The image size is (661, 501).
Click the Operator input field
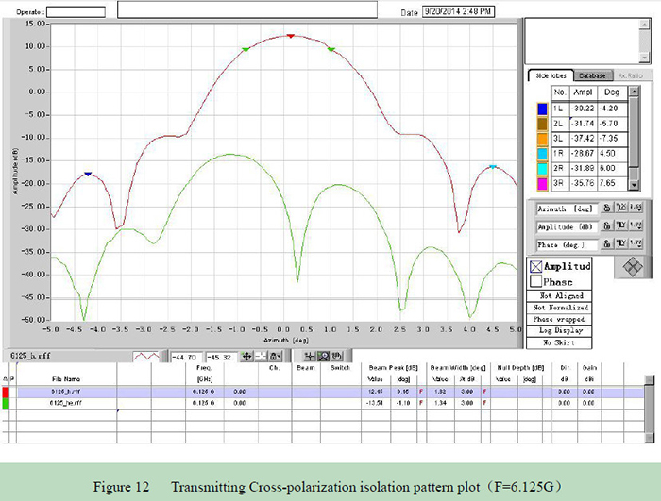76,12
